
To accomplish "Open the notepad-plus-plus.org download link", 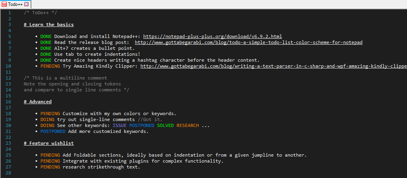I will 212,36.
